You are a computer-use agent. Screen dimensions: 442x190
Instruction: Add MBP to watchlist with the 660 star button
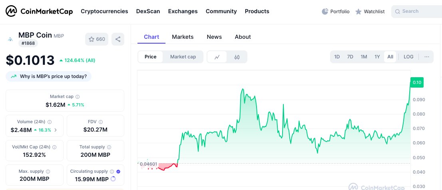(x=97, y=39)
